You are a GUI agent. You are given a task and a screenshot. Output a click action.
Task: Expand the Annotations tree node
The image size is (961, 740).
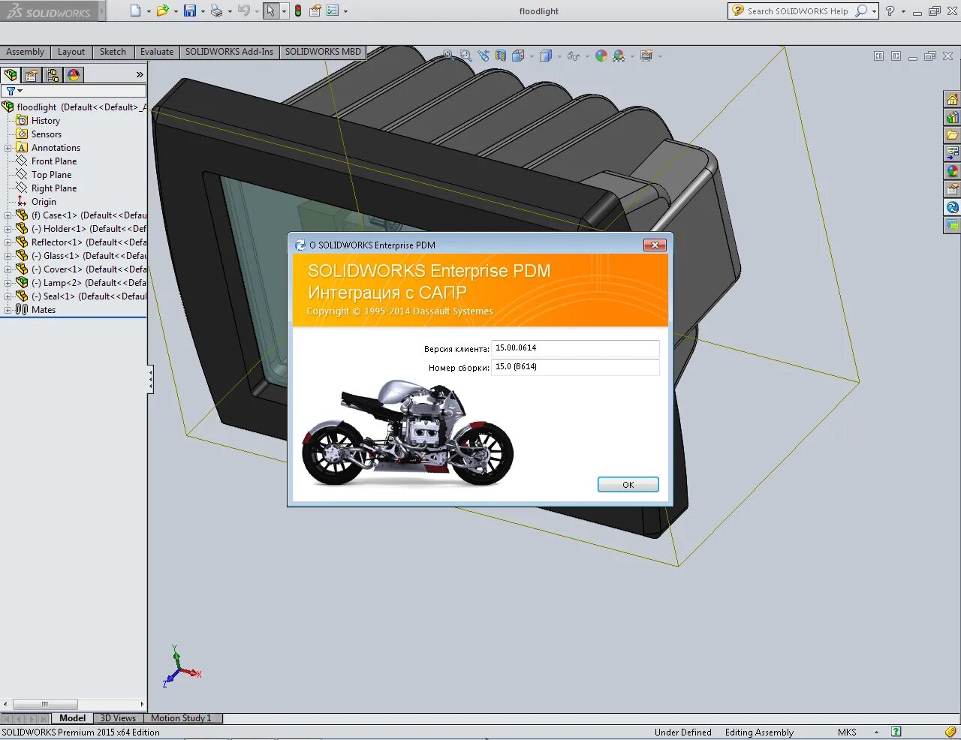[x=8, y=148]
